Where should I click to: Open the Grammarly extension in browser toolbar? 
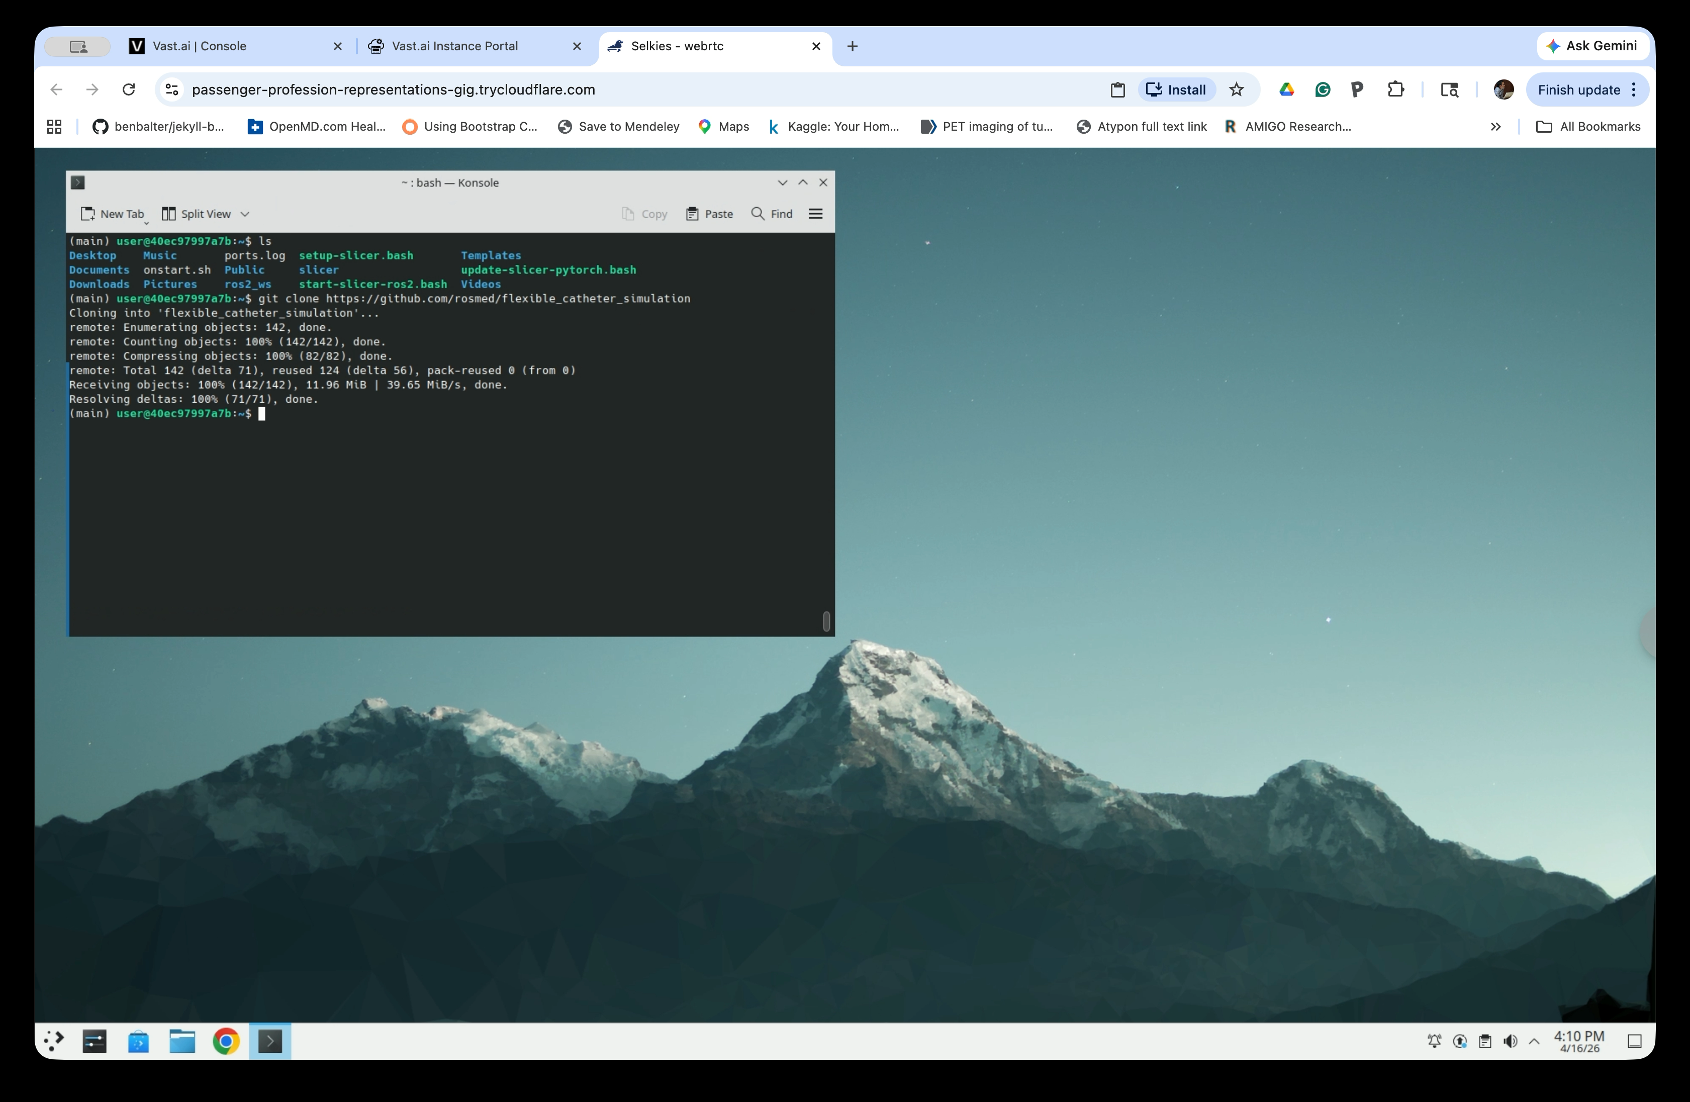(1322, 89)
